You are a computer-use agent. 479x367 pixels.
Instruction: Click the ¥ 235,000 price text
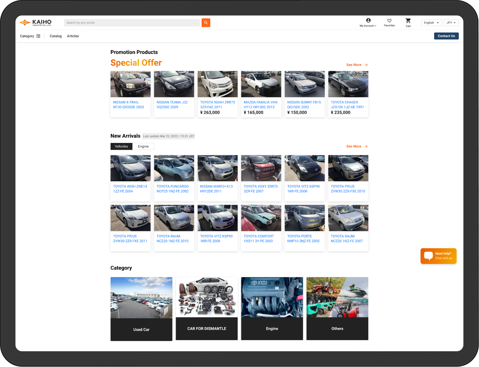coord(341,113)
